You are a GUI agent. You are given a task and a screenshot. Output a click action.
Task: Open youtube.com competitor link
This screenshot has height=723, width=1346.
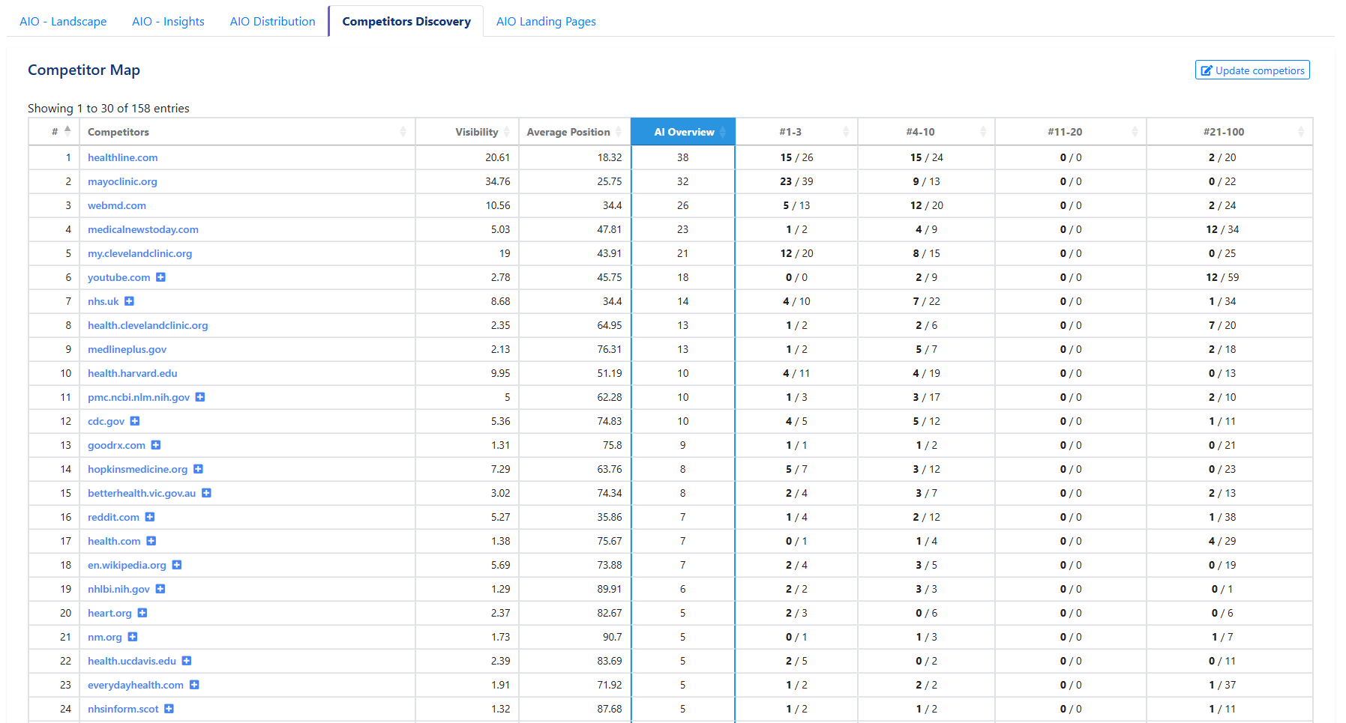[x=119, y=277]
